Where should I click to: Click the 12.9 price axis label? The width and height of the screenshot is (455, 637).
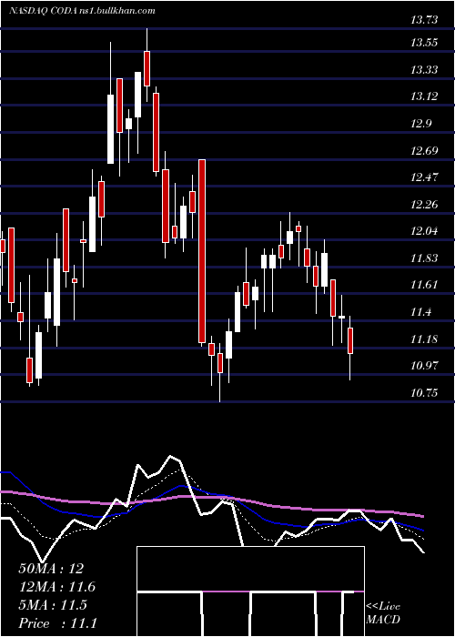pos(420,124)
